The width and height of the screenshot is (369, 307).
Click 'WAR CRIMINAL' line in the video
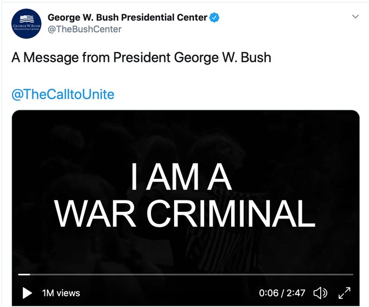tap(185, 214)
